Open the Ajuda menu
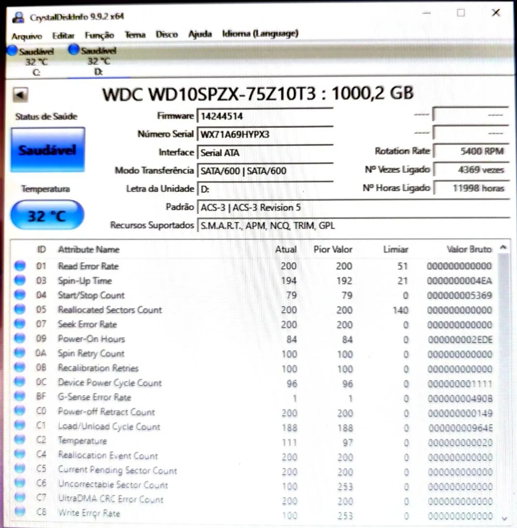517x528 pixels. [x=200, y=34]
